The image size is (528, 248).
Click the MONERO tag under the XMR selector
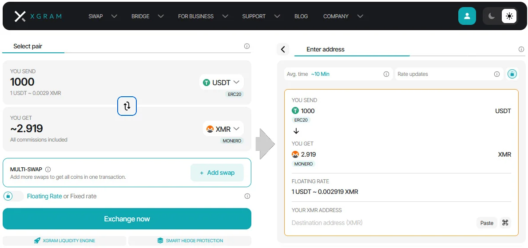[232, 141]
